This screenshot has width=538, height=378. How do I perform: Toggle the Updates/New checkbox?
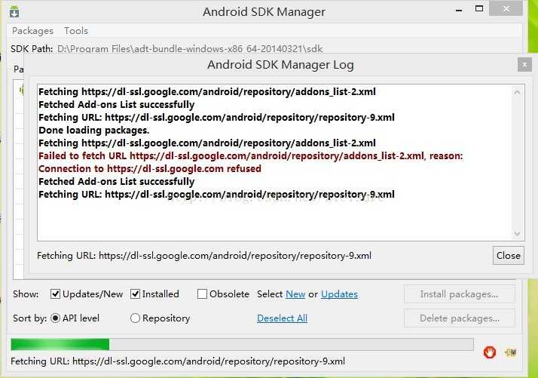click(55, 294)
